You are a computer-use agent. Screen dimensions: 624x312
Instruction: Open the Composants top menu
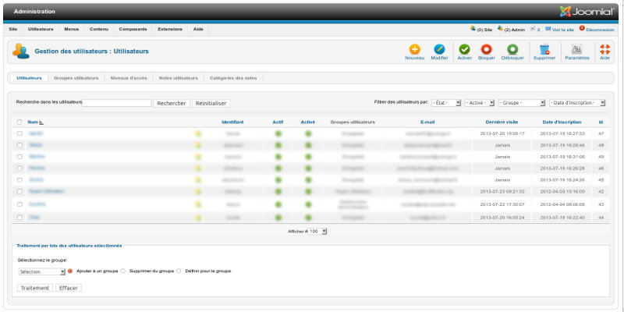pos(133,29)
